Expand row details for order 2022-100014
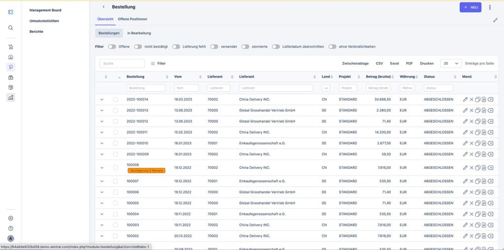 click(x=102, y=99)
